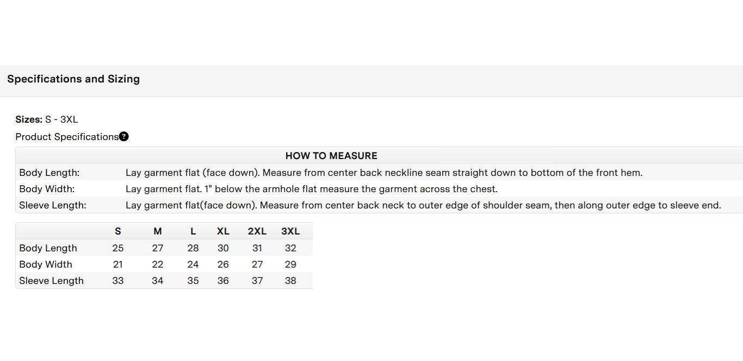Select the HOW TO MEASURE table header

[x=331, y=156]
